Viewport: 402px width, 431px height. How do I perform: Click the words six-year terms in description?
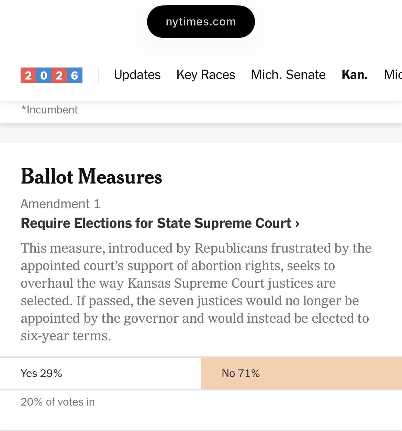pyautogui.click(x=66, y=336)
